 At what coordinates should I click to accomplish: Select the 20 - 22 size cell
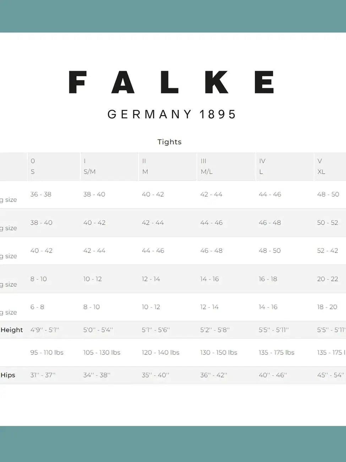[x=328, y=279]
